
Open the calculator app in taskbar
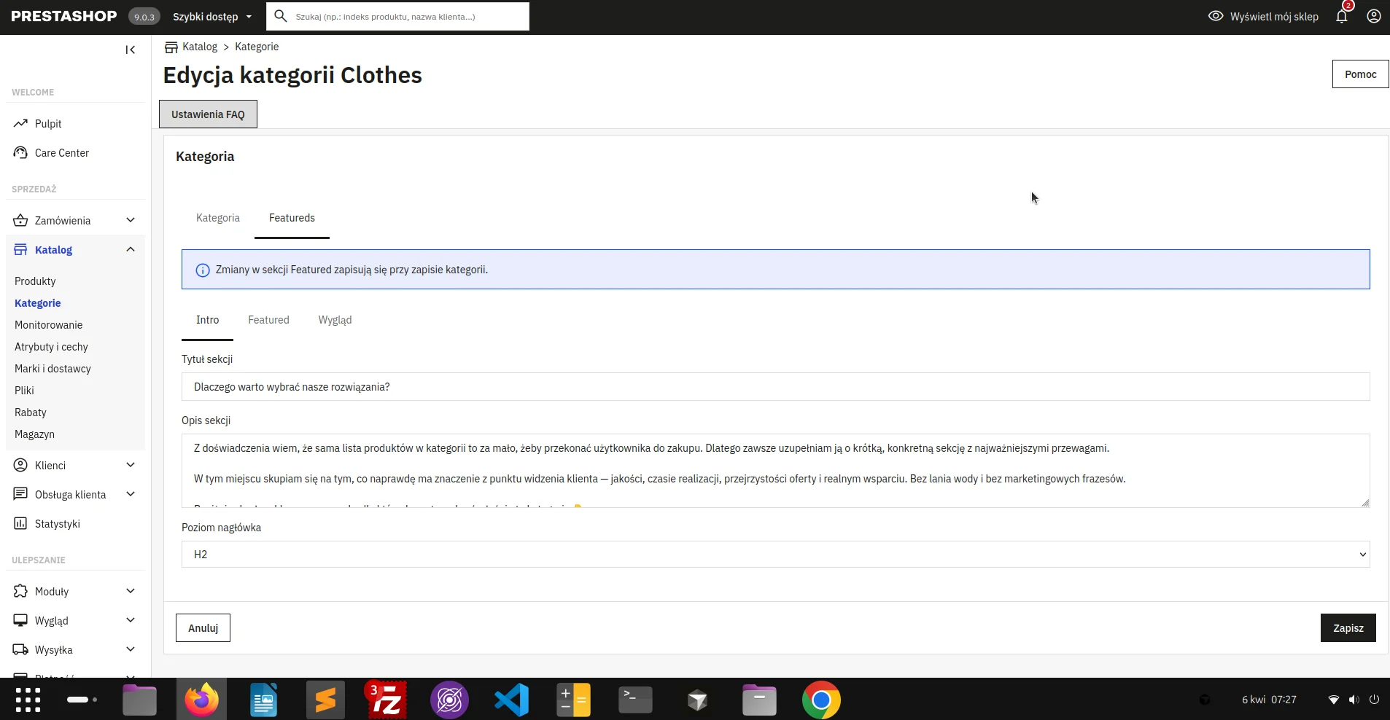pyautogui.click(x=573, y=700)
